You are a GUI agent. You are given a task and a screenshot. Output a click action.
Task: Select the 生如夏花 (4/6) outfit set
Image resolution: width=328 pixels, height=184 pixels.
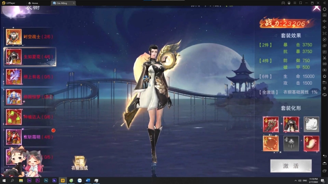(29, 57)
